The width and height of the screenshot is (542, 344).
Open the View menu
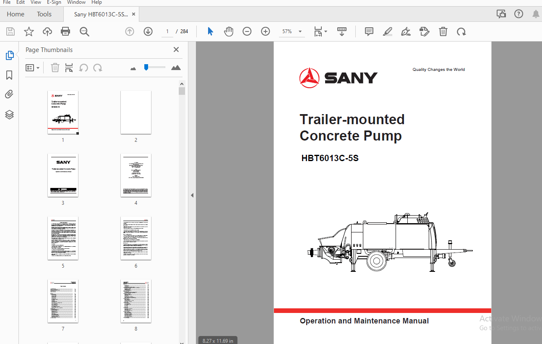(36, 3)
